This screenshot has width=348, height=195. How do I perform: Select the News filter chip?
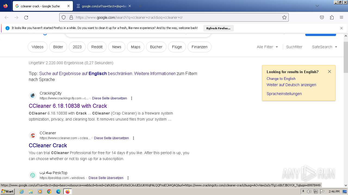tap(117, 47)
